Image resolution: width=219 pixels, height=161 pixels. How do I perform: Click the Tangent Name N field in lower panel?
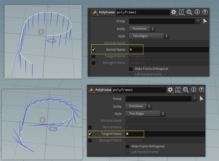click(x=165, y=134)
